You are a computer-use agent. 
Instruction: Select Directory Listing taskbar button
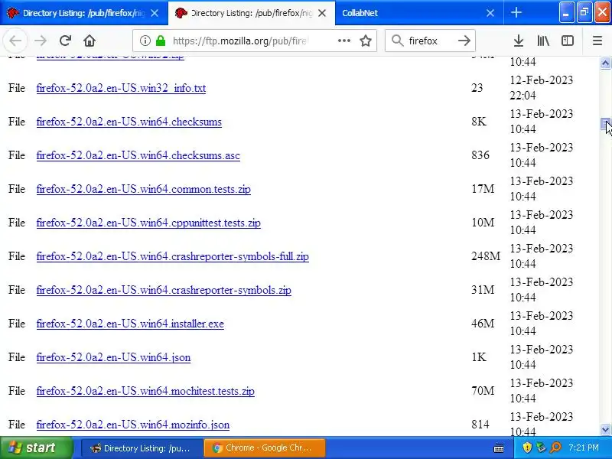[141, 448]
